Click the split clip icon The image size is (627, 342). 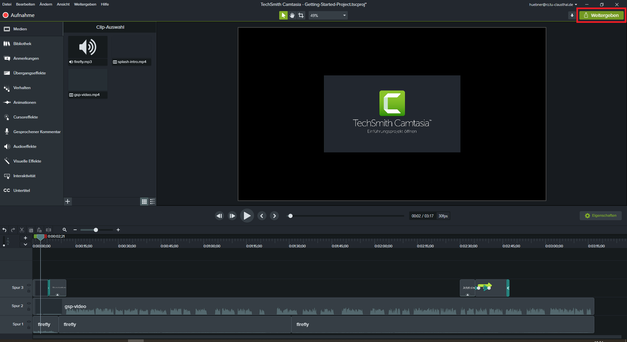click(x=48, y=230)
